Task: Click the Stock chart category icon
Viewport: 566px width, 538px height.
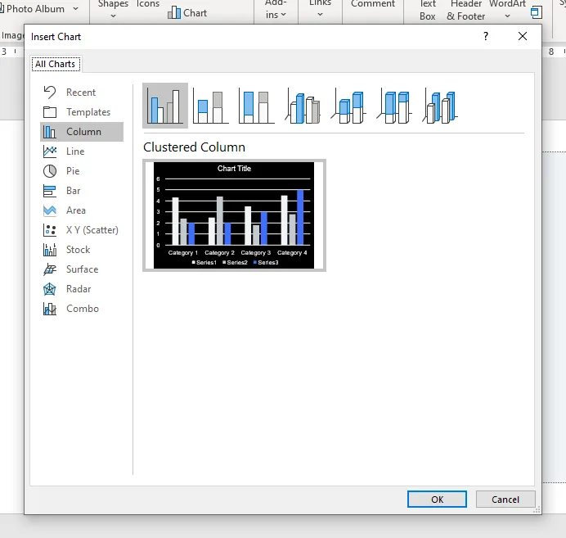Action: [x=50, y=250]
